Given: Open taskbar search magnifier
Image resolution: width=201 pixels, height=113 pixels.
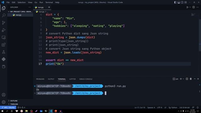Looking at the screenshot, I should (7, 111).
